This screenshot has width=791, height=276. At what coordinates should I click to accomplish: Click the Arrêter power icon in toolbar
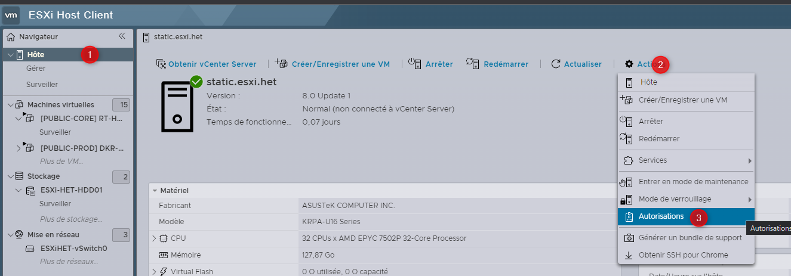pos(415,63)
